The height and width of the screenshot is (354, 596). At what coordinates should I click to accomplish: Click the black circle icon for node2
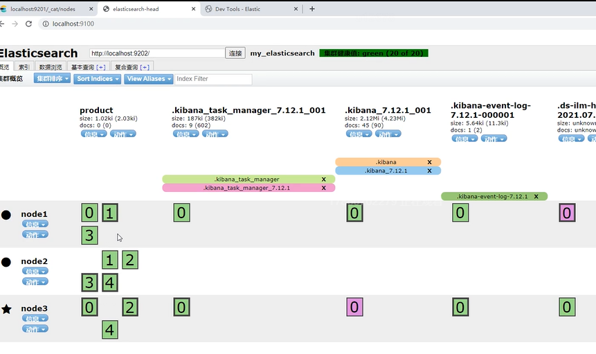6,262
